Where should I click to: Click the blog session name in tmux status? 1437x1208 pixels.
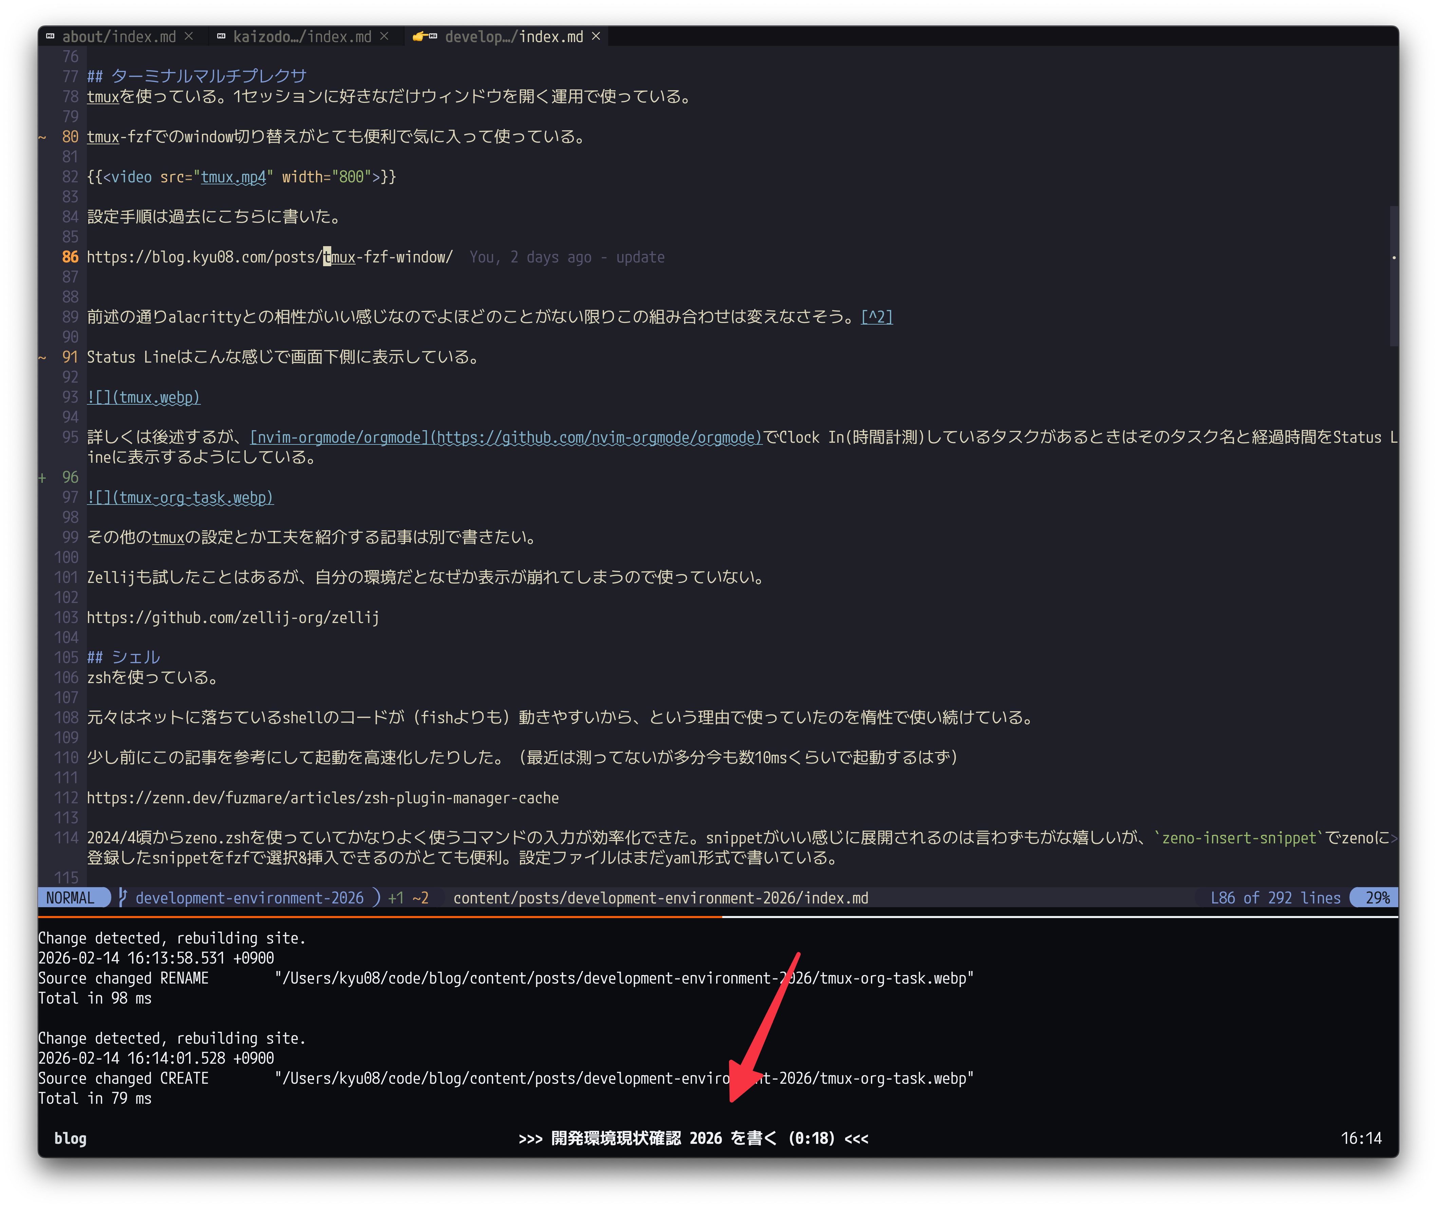pyautogui.click(x=71, y=1138)
